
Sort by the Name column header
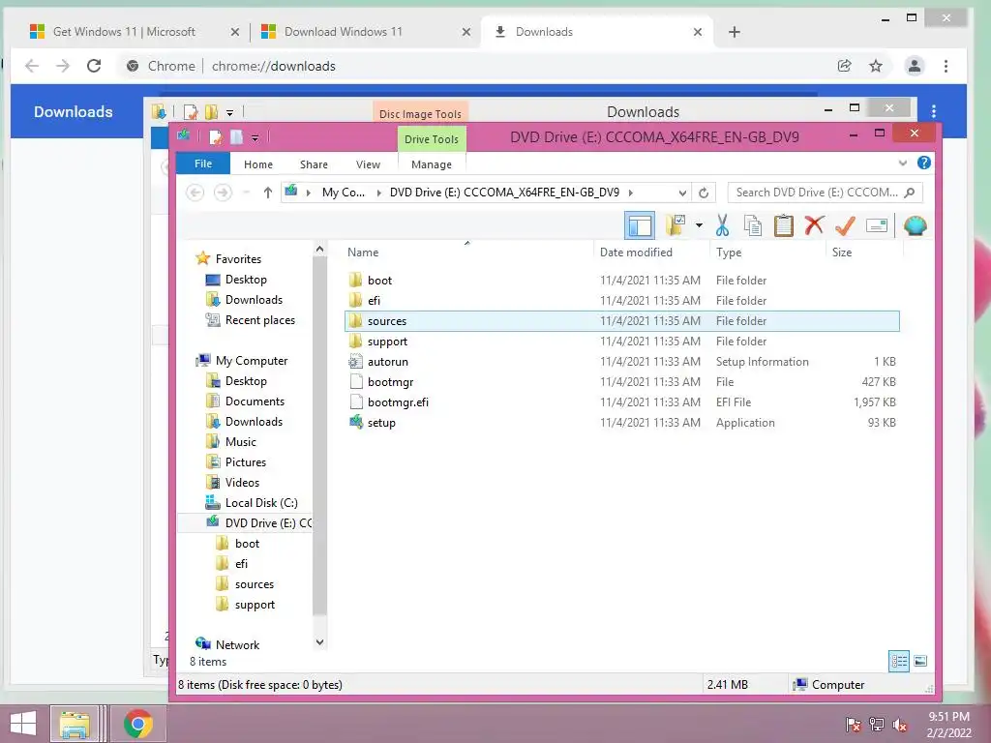coord(363,253)
